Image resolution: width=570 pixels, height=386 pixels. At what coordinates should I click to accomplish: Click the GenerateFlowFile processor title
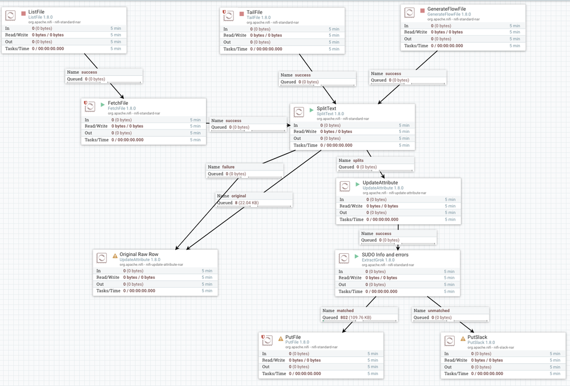pyautogui.click(x=446, y=9)
